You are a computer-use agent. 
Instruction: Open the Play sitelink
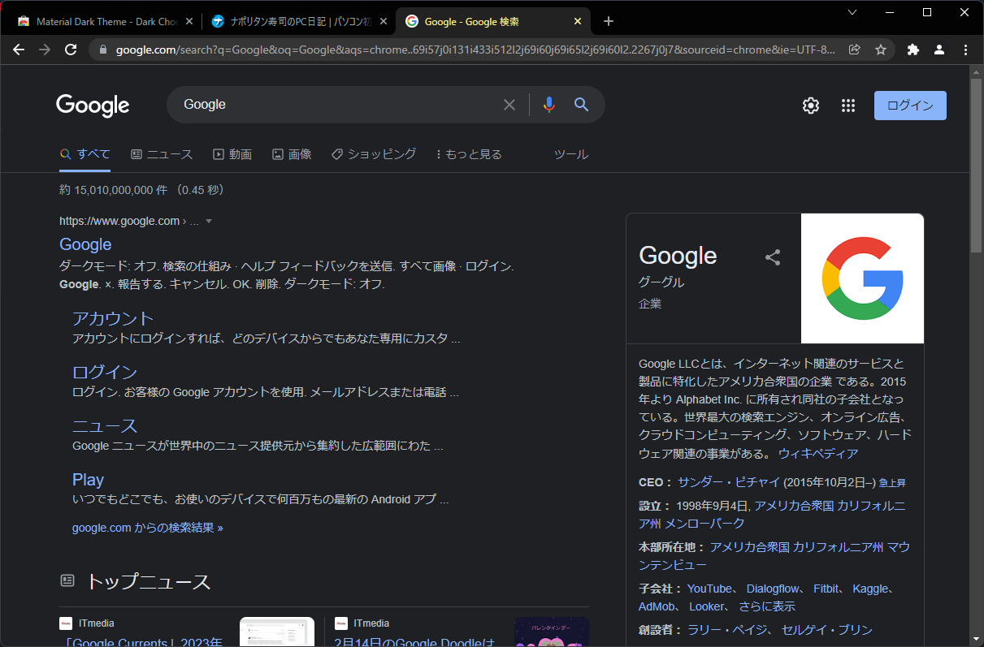88,480
